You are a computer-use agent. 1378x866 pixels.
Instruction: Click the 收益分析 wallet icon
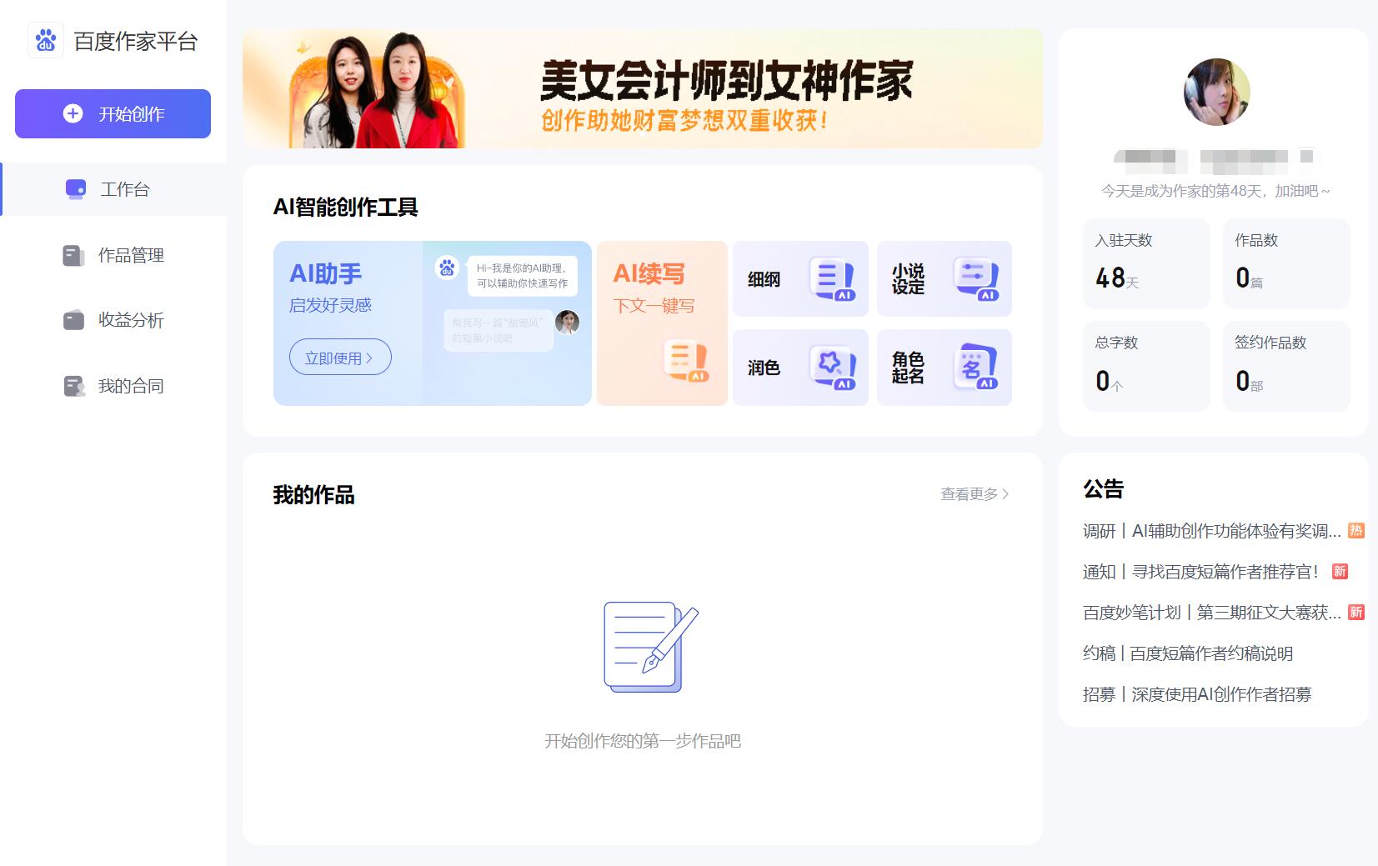[x=73, y=320]
